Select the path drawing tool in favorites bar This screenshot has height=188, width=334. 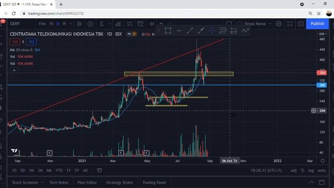[x=245, y=31]
